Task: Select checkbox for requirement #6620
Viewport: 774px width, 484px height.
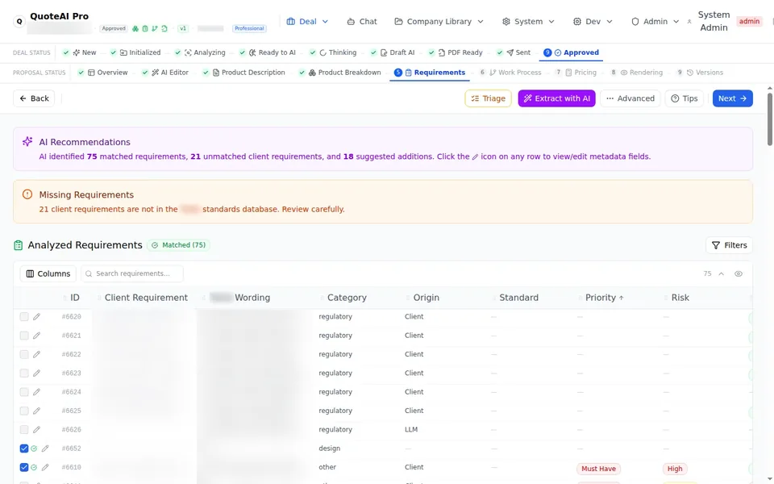Action: (24, 316)
